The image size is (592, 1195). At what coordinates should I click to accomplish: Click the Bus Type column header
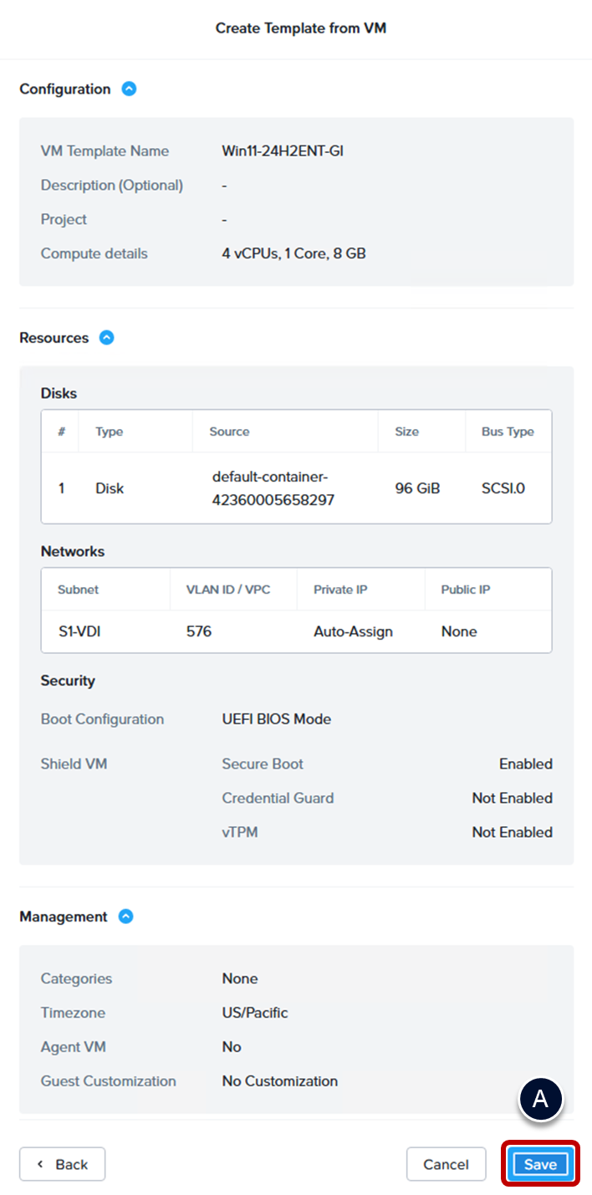coord(508,432)
